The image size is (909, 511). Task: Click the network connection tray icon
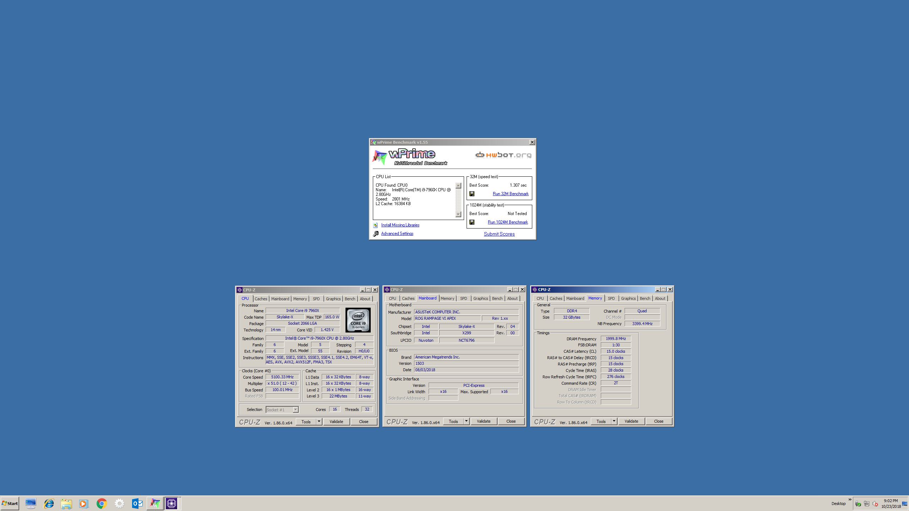pyautogui.click(x=867, y=504)
